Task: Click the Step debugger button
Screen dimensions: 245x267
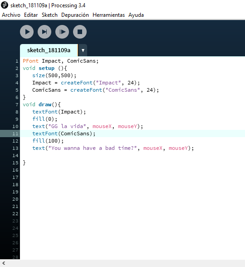Action: 44,32
